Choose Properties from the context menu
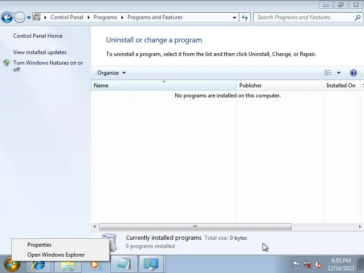This screenshot has height=273, width=364. click(x=61, y=245)
